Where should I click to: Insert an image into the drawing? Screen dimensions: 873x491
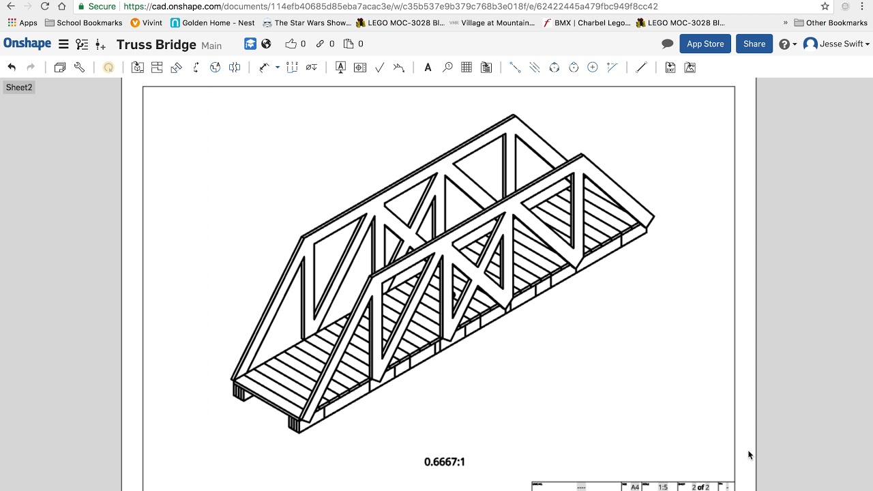690,67
